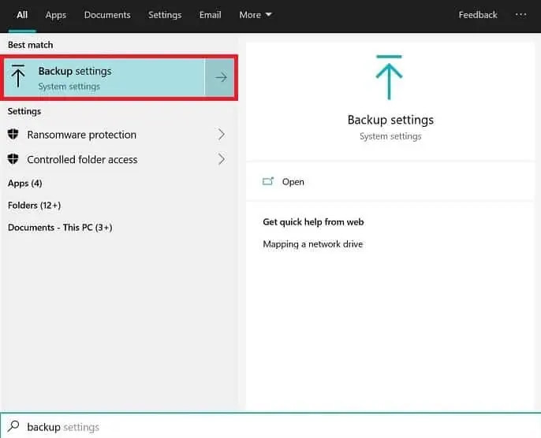541x438 pixels.
Task: Expand Controlled folder access chevron
Action: coord(221,159)
